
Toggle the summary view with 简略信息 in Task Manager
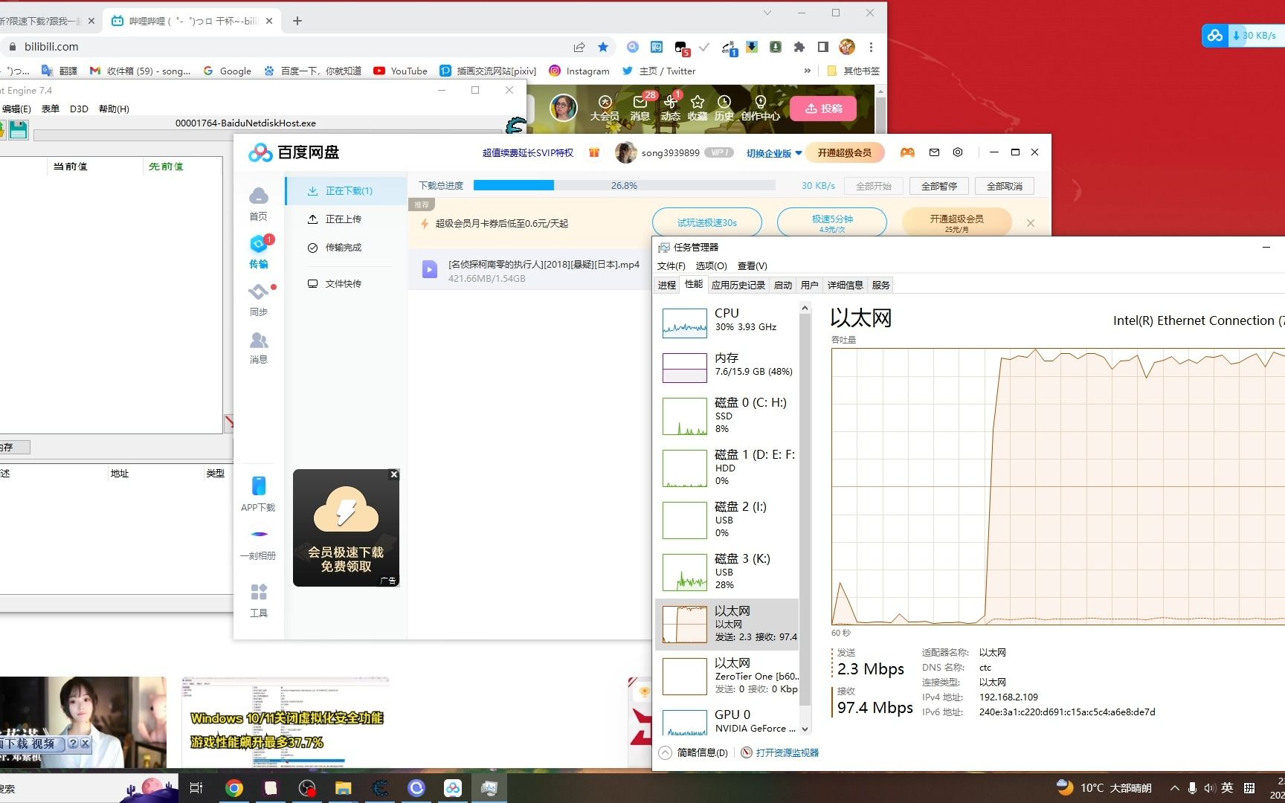coord(694,752)
